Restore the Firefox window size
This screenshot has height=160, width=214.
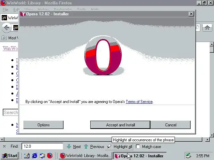click(x=204, y=3)
